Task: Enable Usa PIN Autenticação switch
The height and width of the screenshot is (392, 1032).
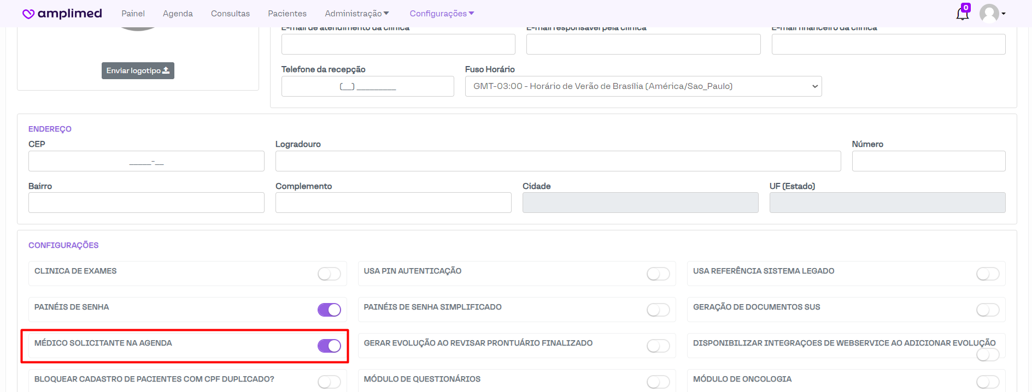Action: (658, 274)
